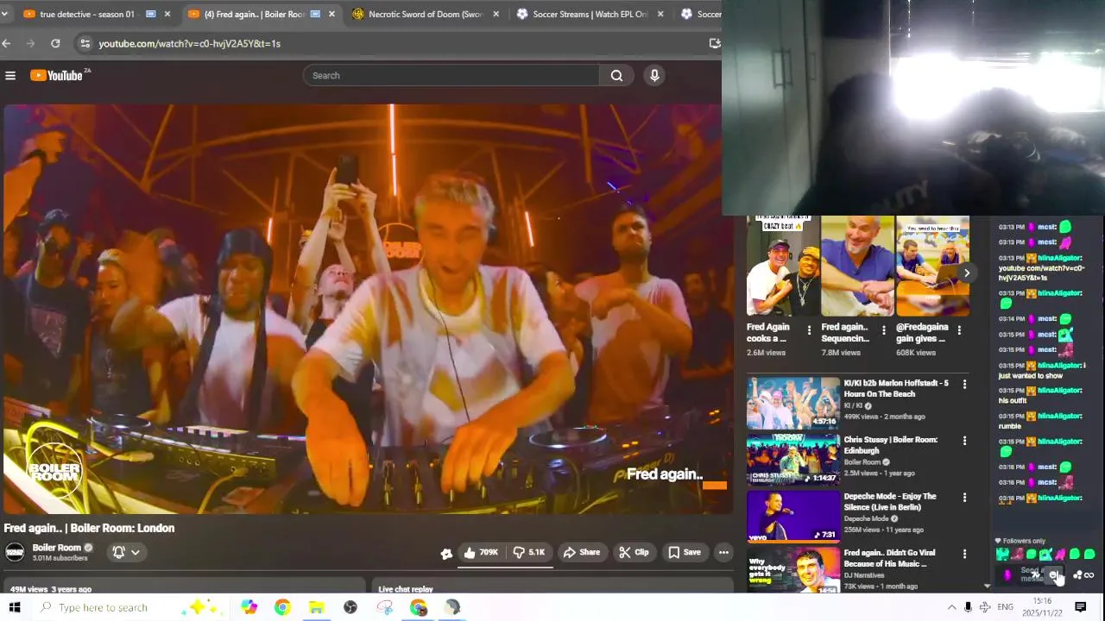Click the browser URL address bar

click(x=397, y=43)
